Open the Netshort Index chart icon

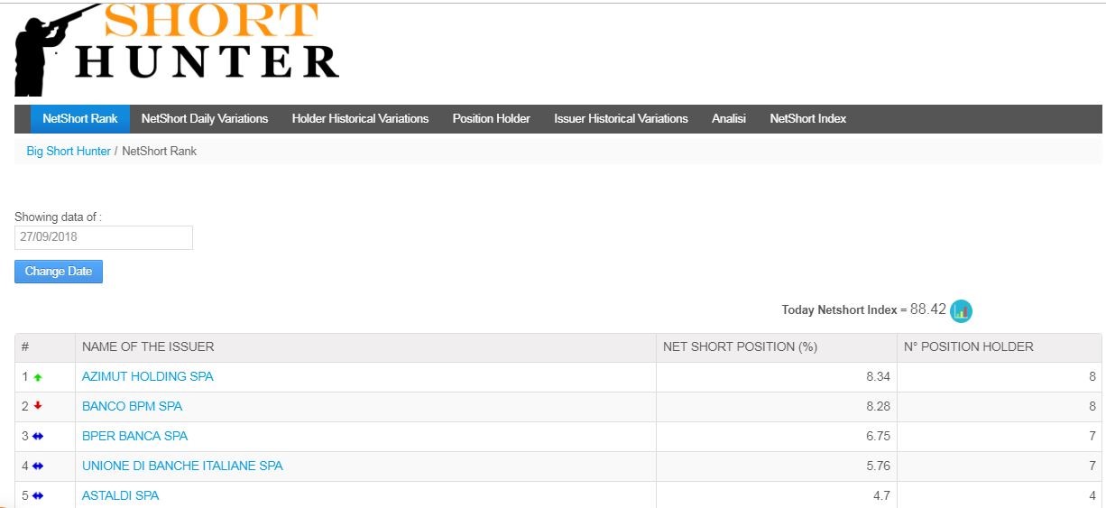[961, 311]
